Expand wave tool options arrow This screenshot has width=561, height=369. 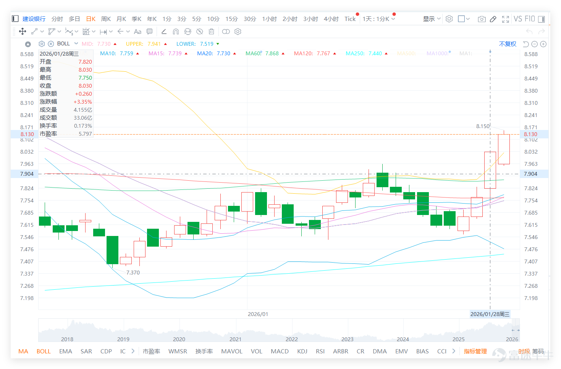[x=76, y=32]
